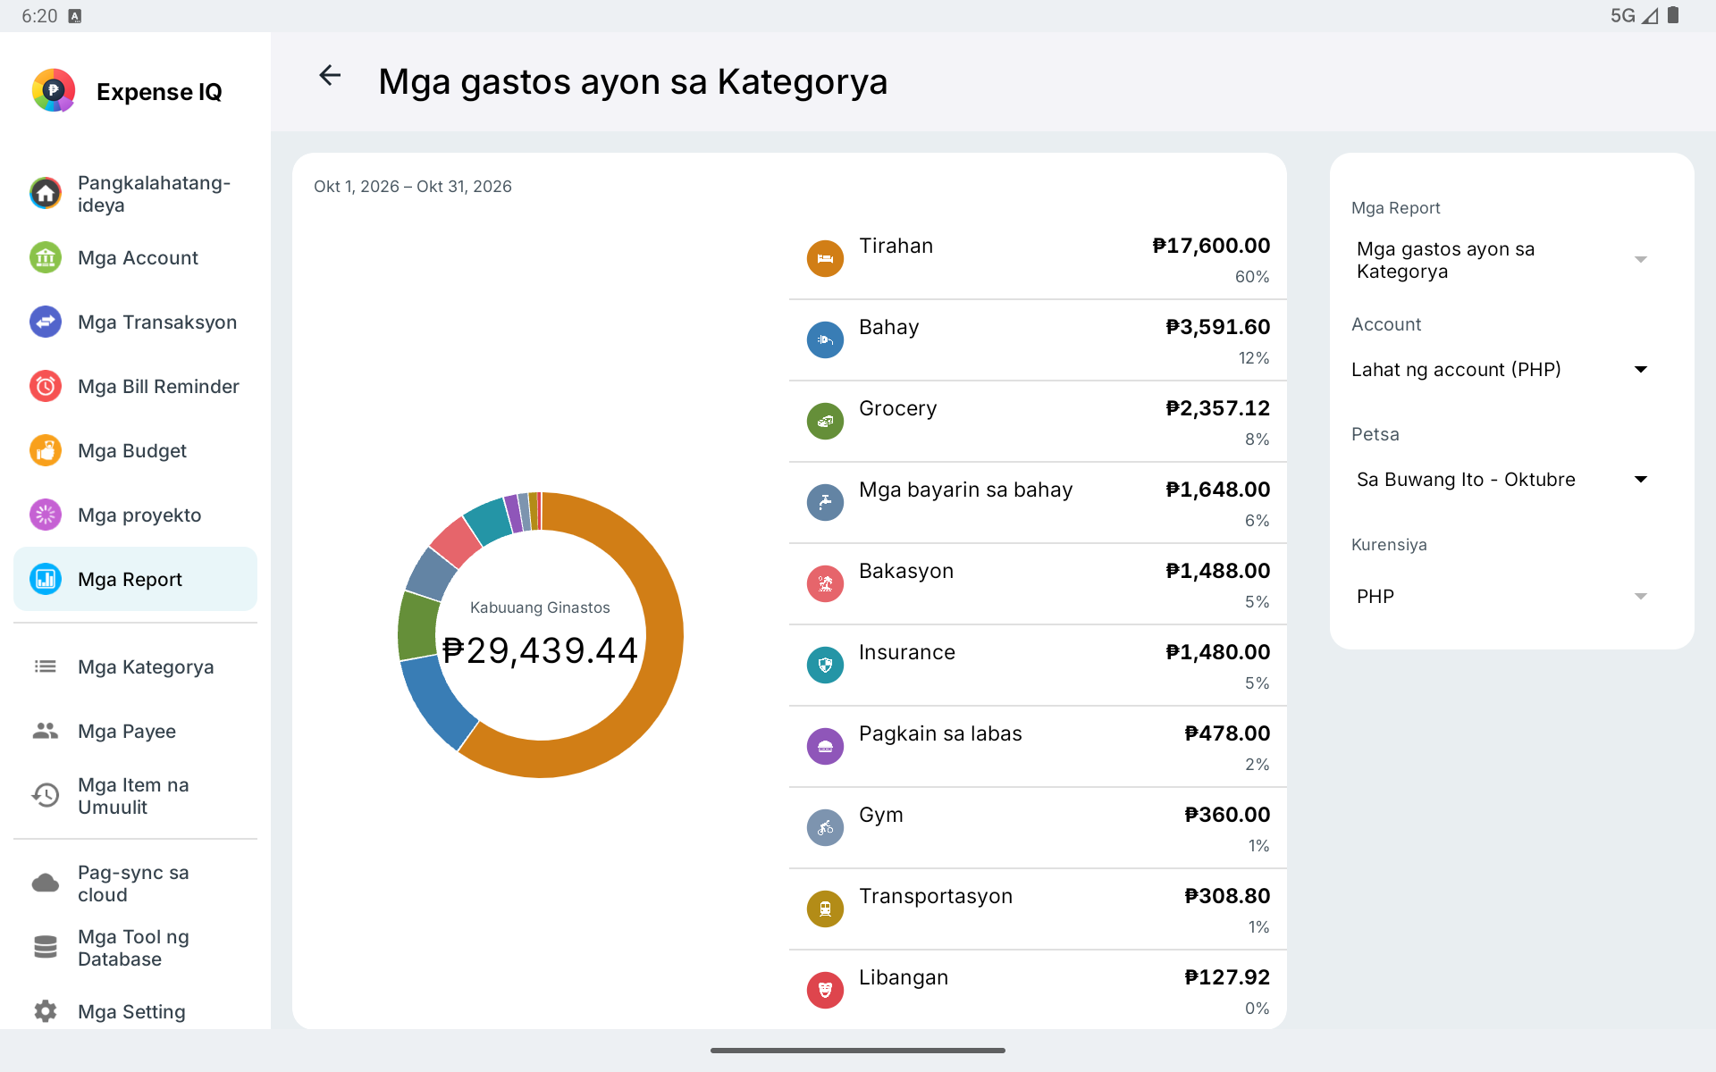The image size is (1716, 1072).
Task: Open the Mga Kategorya menu label
Action: (x=146, y=667)
